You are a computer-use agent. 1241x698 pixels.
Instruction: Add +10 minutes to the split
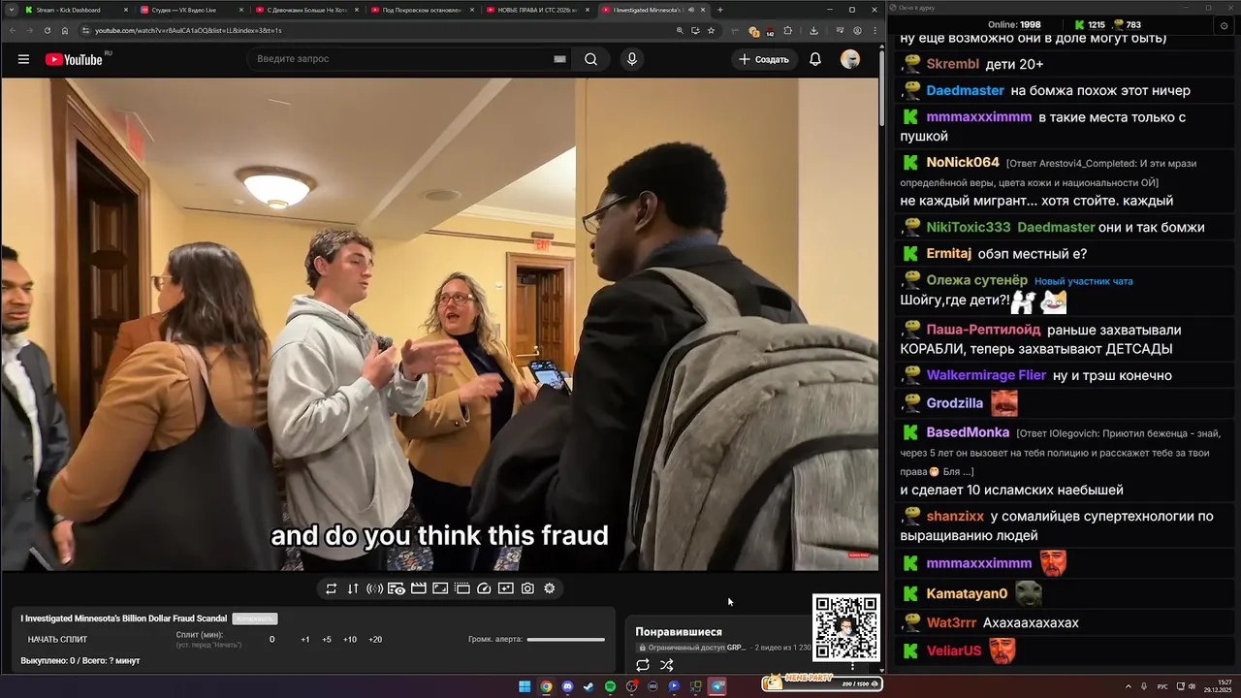350,639
